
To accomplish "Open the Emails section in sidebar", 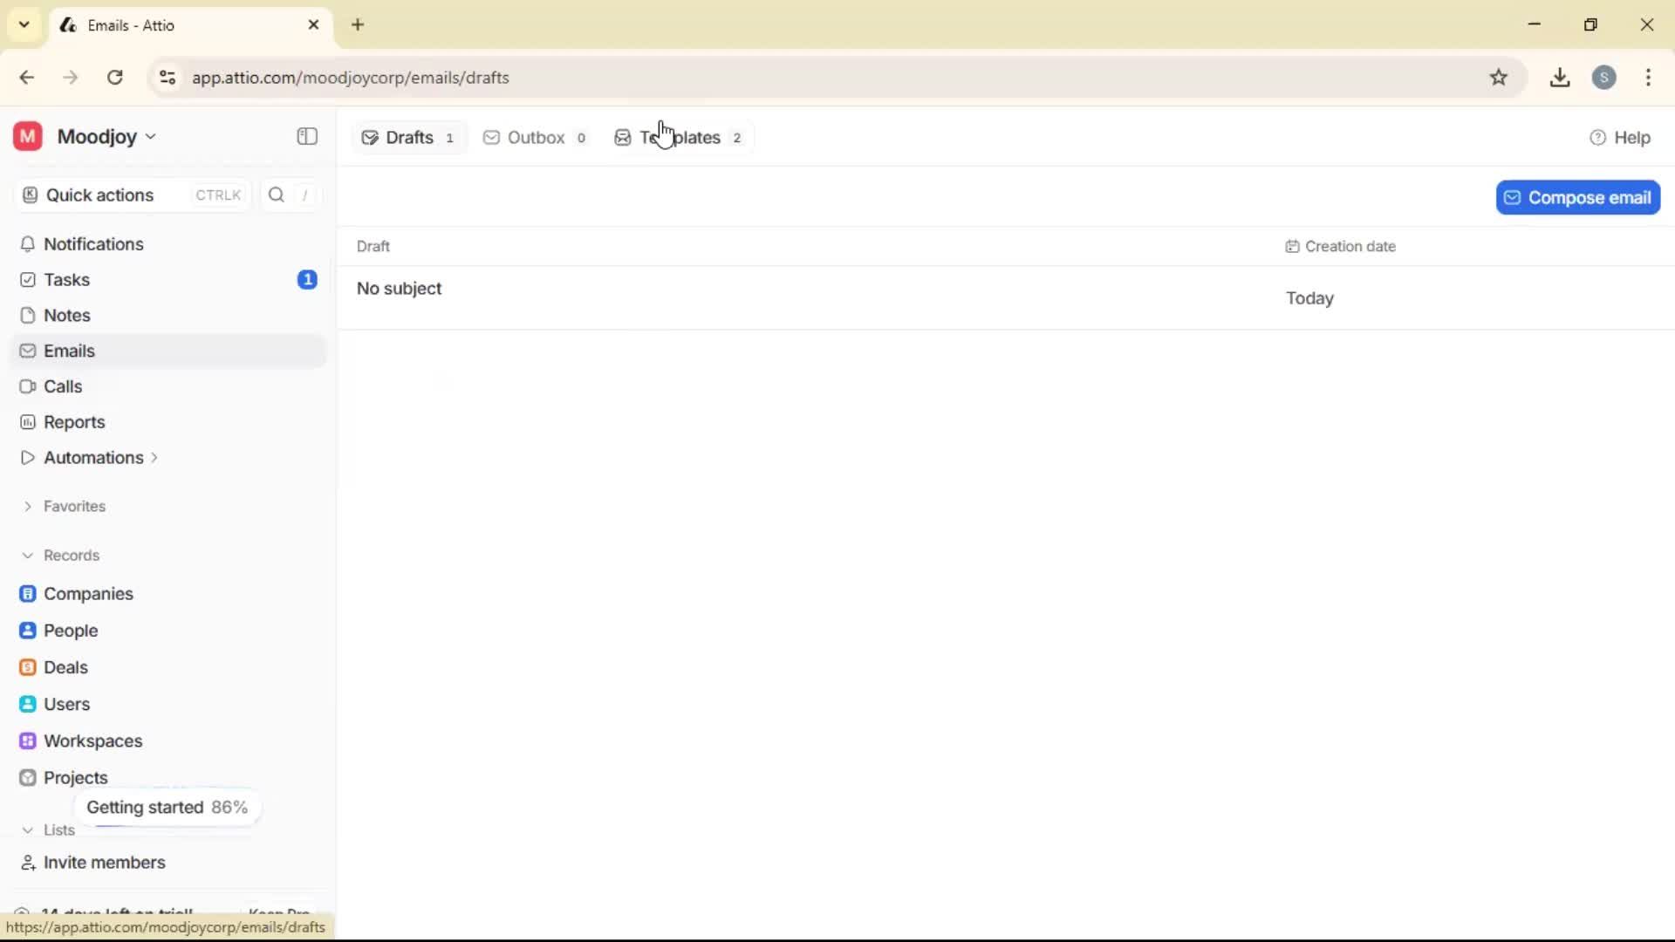I will tap(69, 351).
